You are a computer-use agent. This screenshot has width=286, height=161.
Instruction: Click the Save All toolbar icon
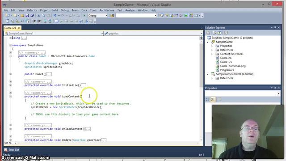[x=32, y=16]
